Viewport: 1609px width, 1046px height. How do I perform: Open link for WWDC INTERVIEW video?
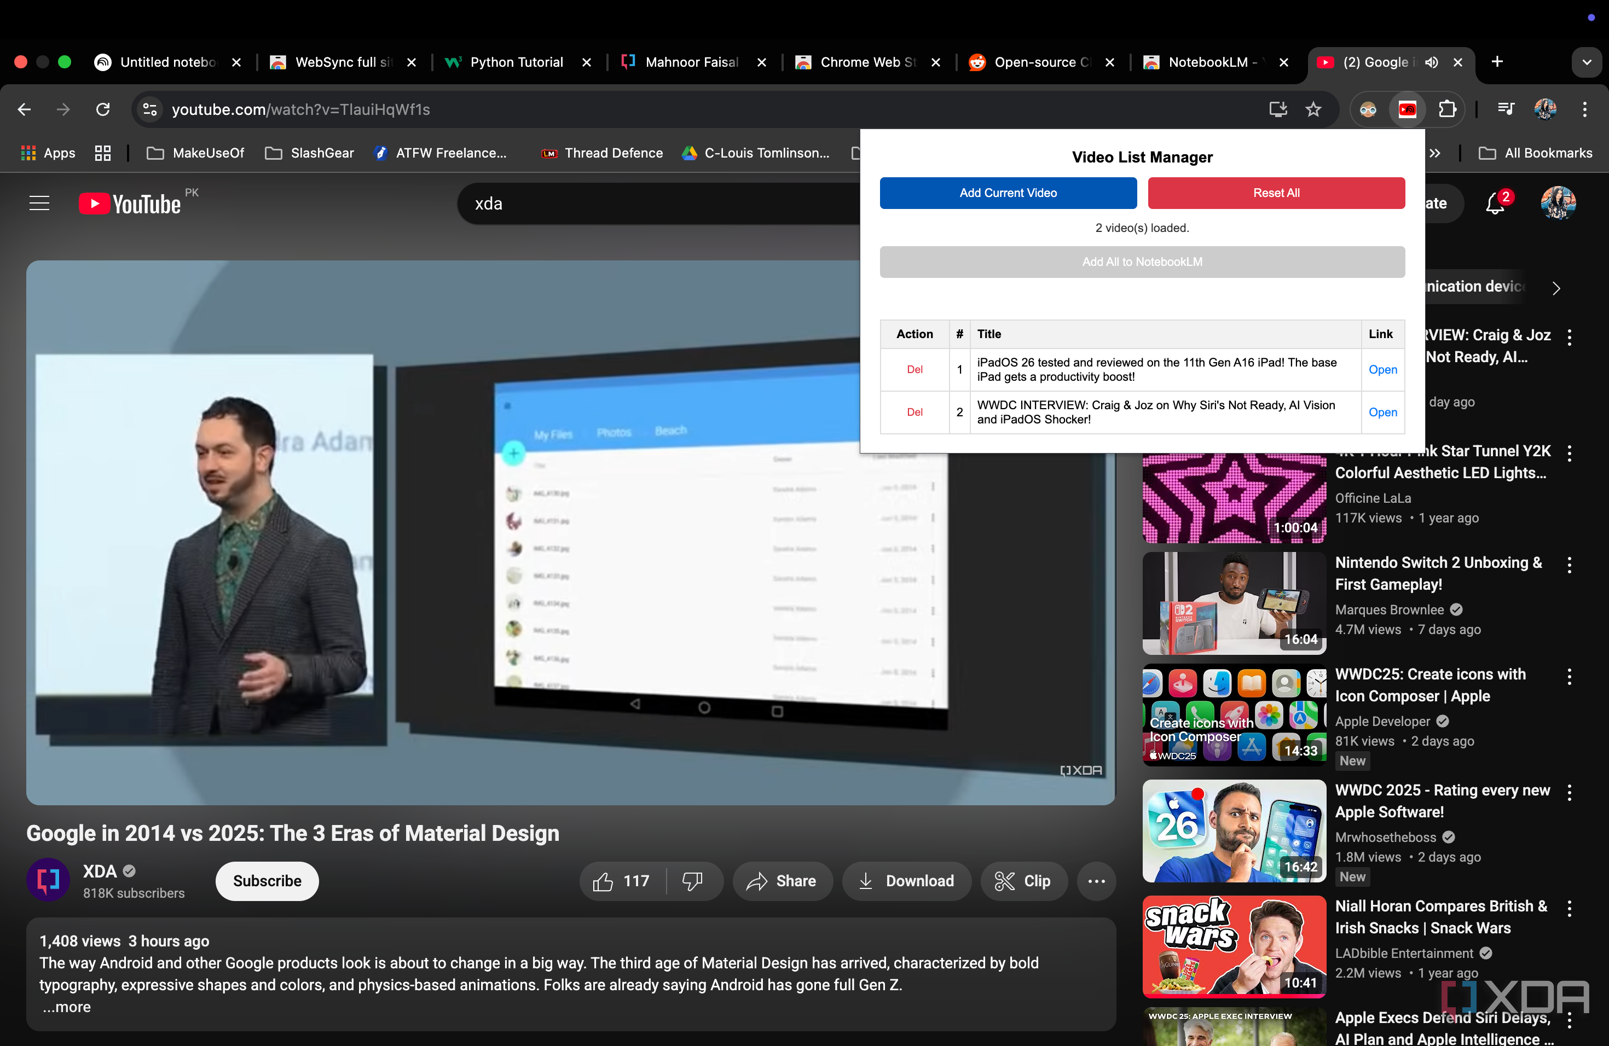tap(1382, 412)
